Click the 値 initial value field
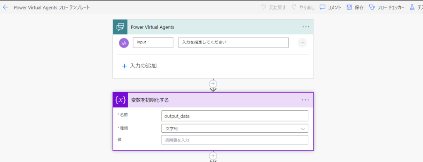Screen dimensions: 423x162 pos(235,140)
